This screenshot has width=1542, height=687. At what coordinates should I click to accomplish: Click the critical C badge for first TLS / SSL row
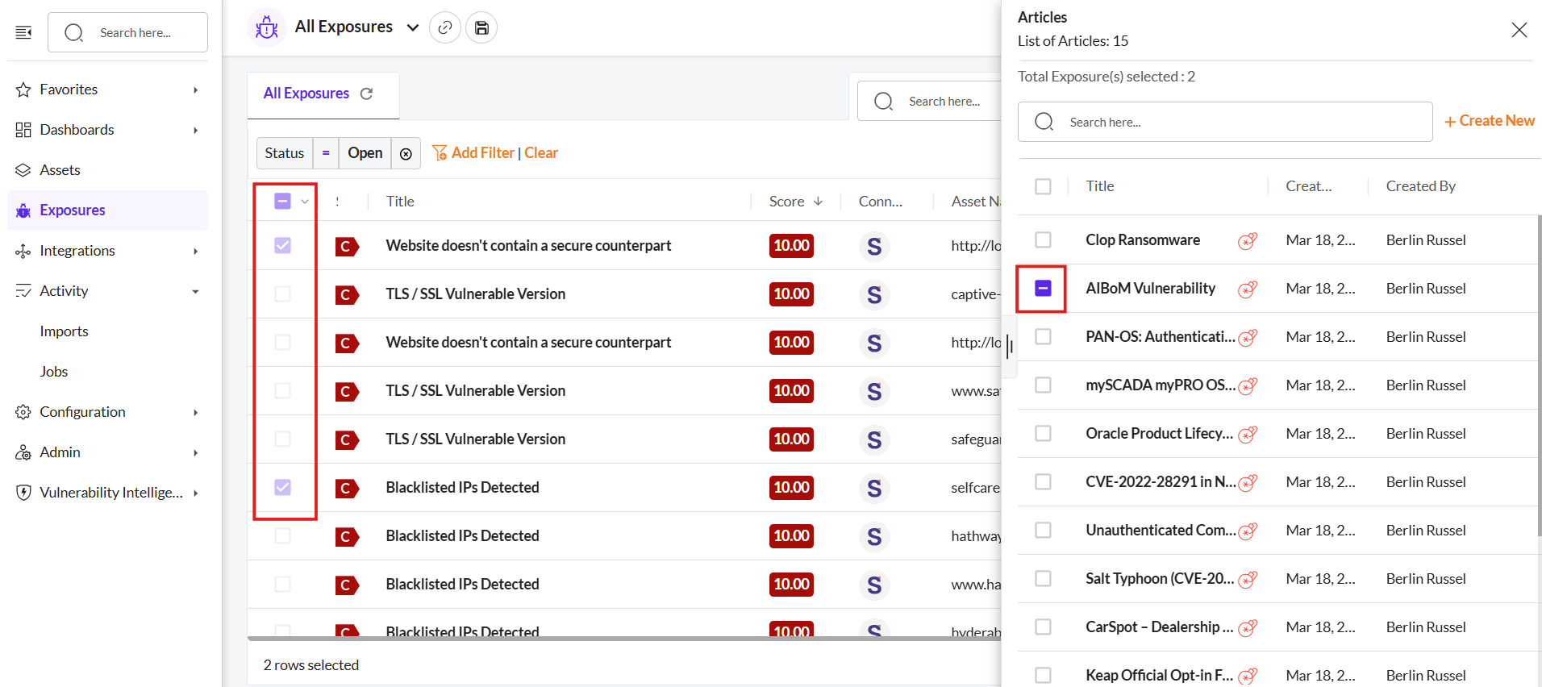point(347,294)
